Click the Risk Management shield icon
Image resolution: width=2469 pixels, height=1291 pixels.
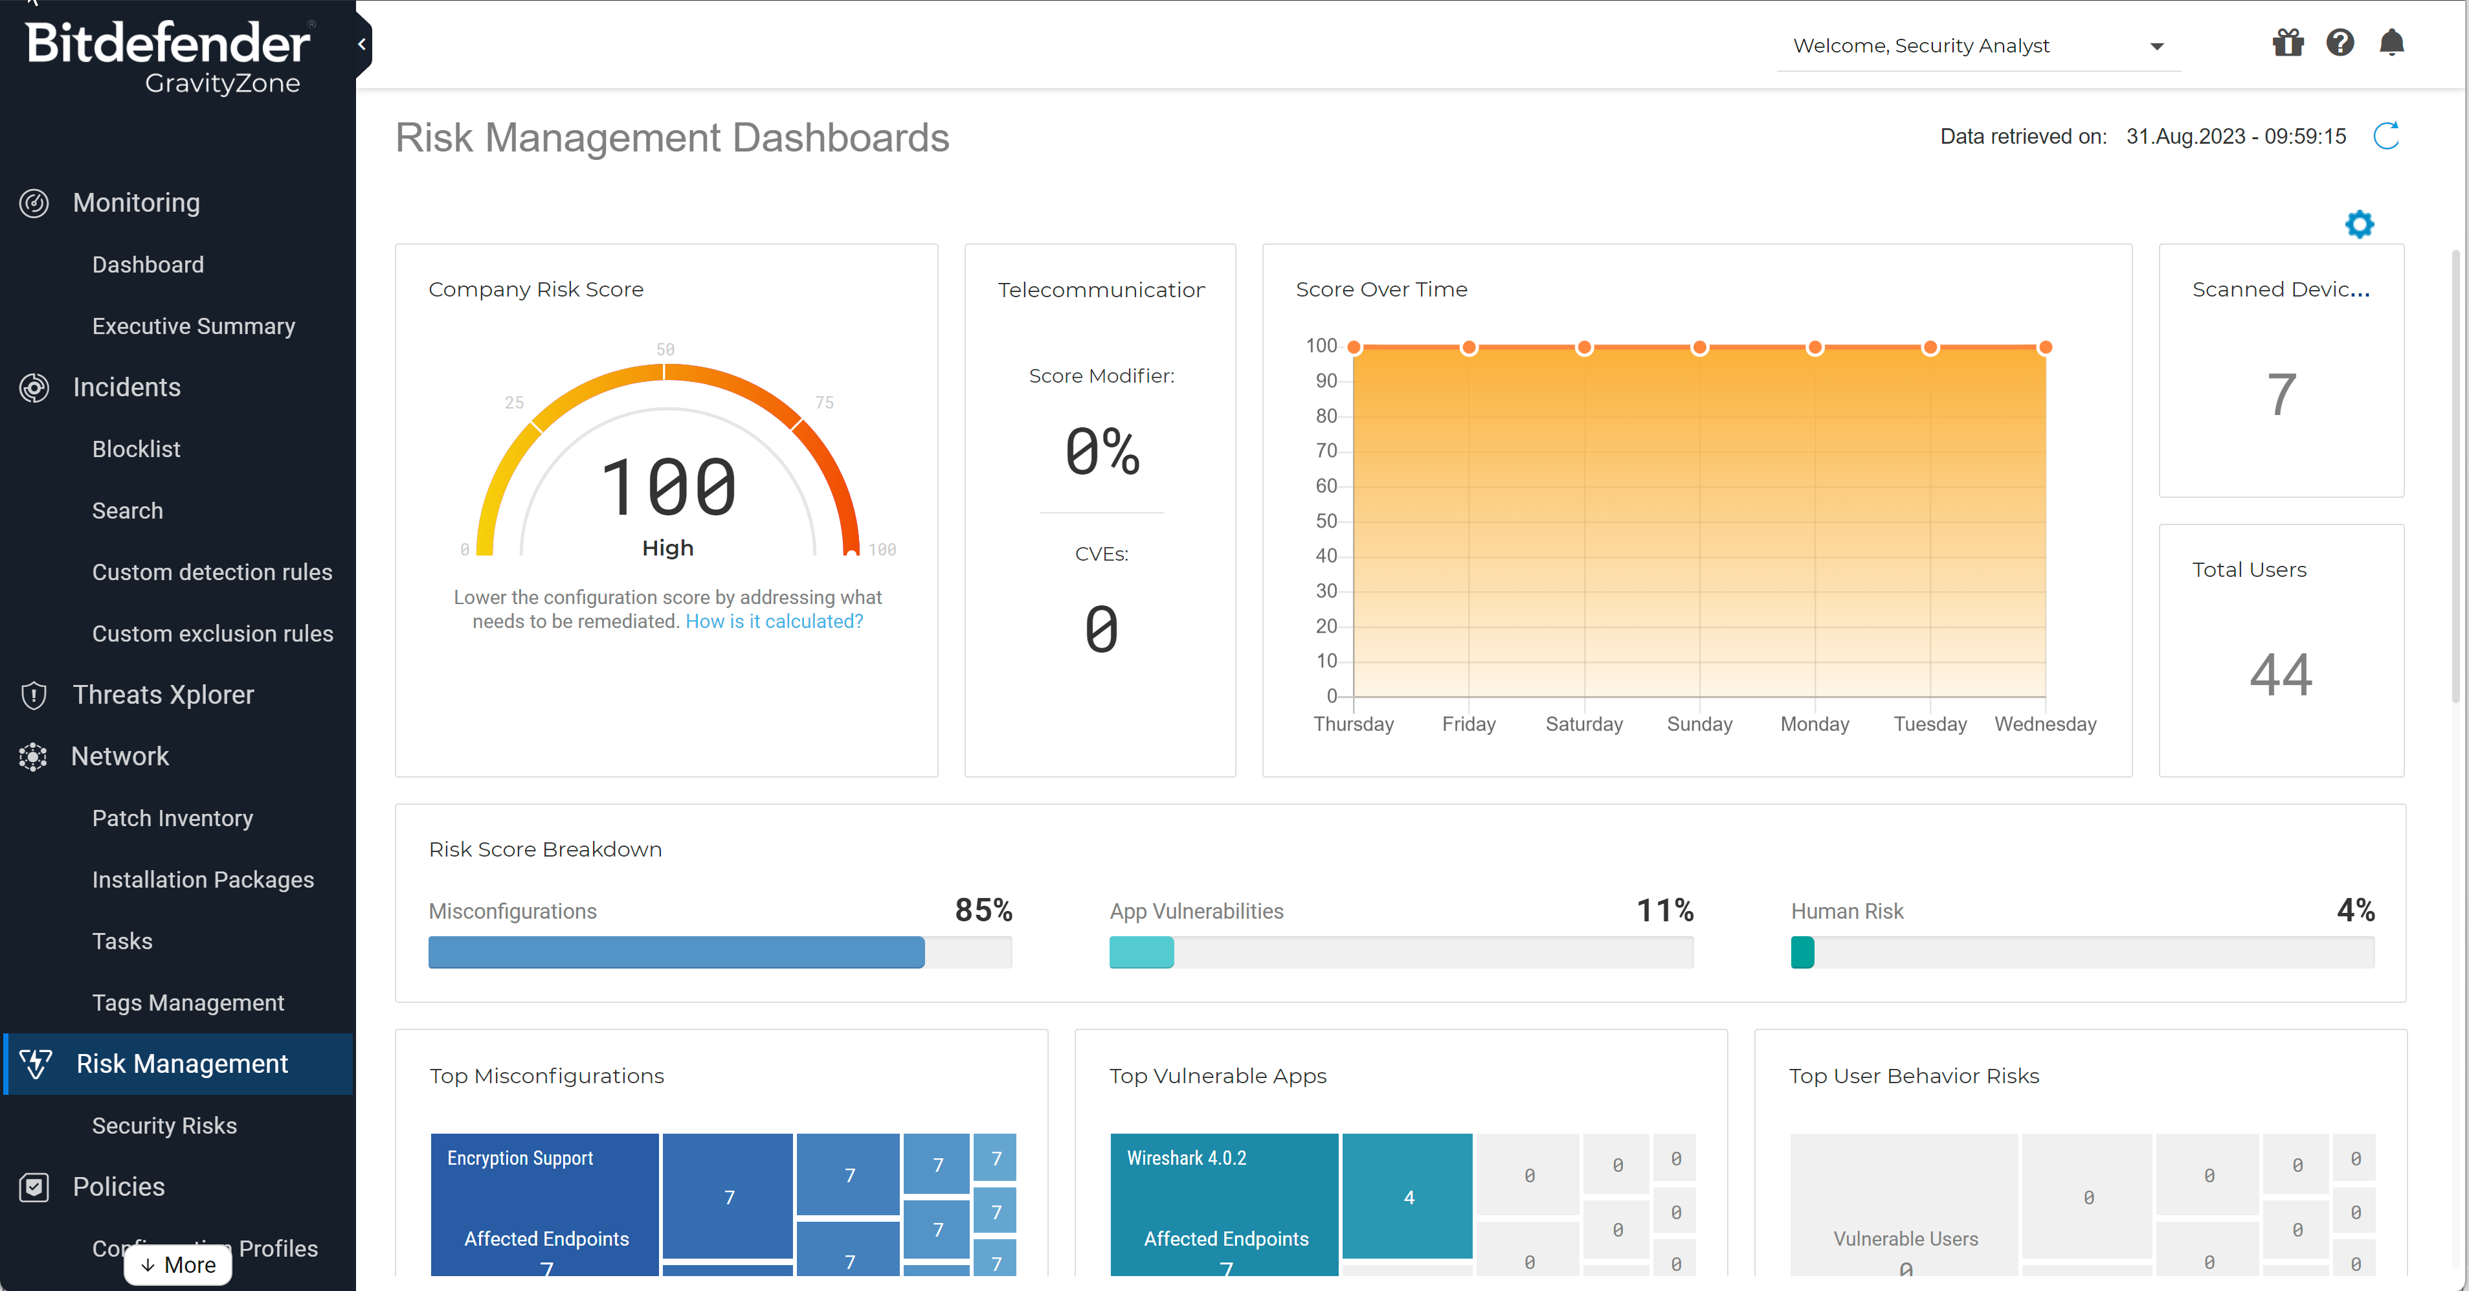pyautogui.click(x=36, y=1064)
